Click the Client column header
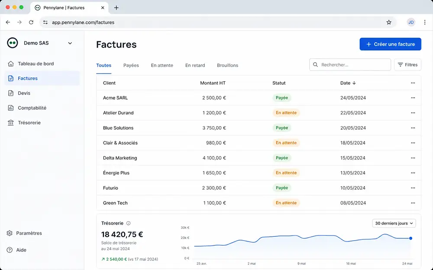 tap(109, 83)
